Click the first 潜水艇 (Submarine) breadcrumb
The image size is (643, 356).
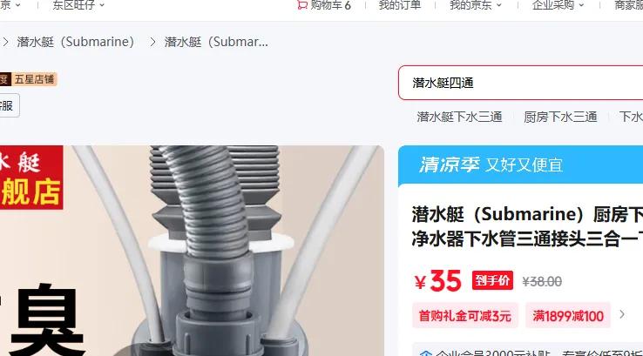[76, 42]
